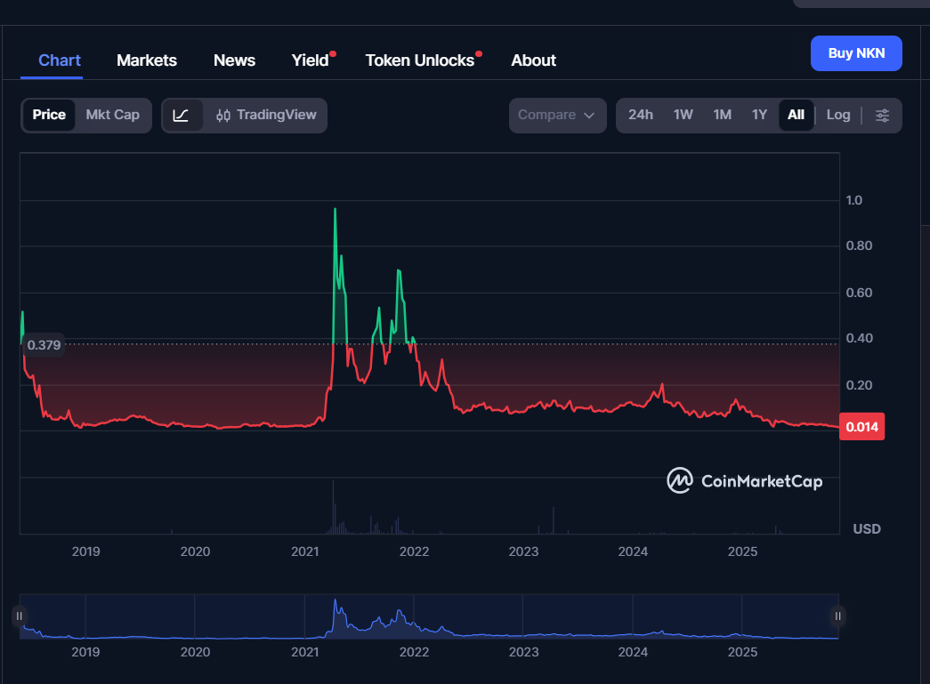The height and width of the screenshot is (684, 930).
Task: Click the Buy NKN button
Action: click(x=856, y=53)
